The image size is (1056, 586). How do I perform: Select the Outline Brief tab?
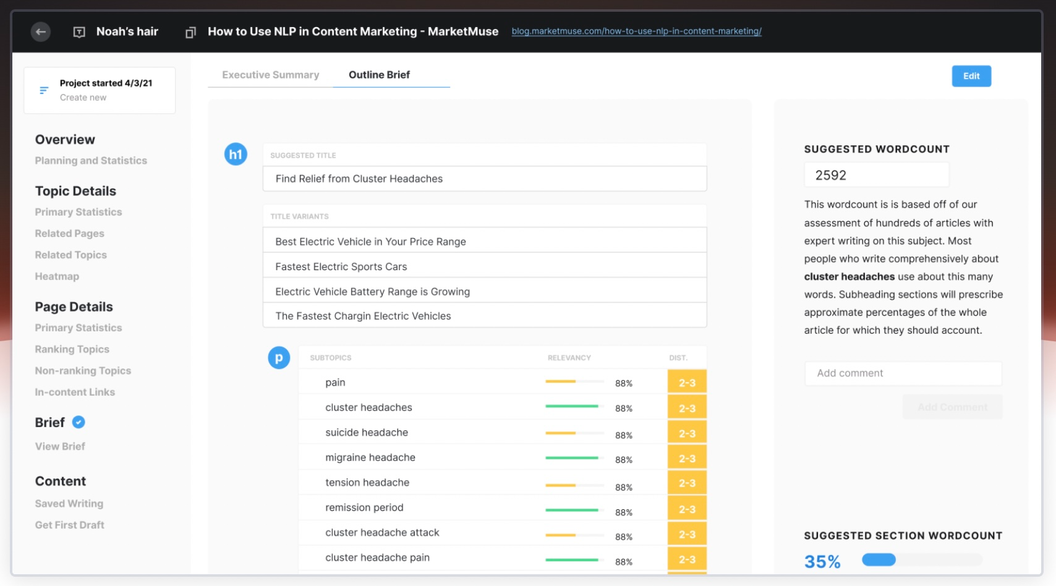[x=379, y=75]
